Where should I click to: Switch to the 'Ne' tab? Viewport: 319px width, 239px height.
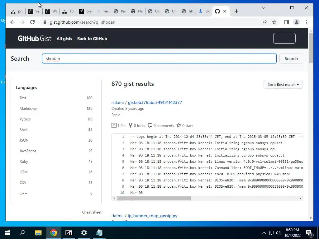pyautogui.click(x=137, y=11)
